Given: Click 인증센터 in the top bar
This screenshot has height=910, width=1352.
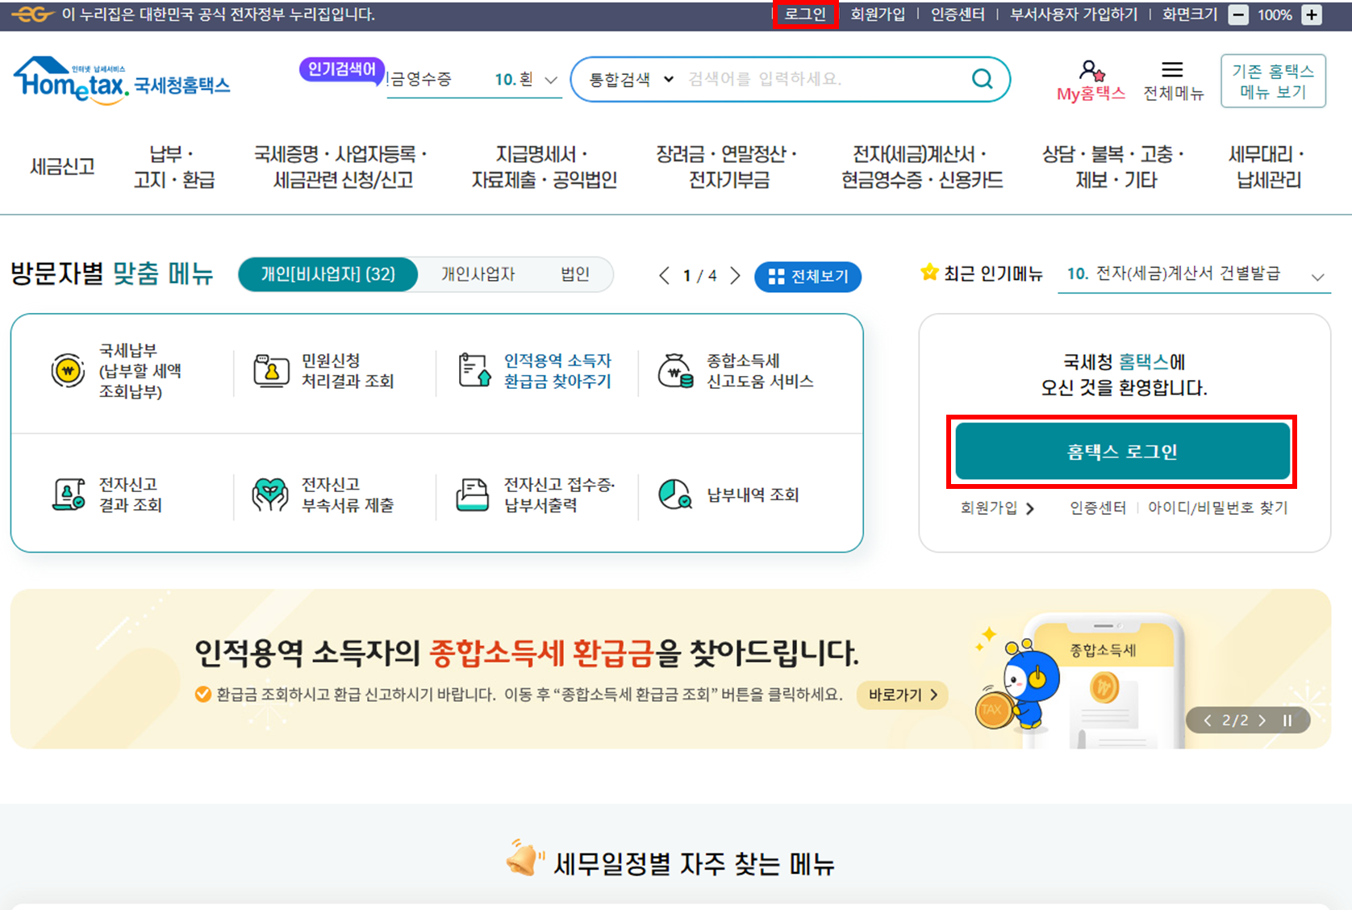Looking at the screenshot, I should point(958,15).
